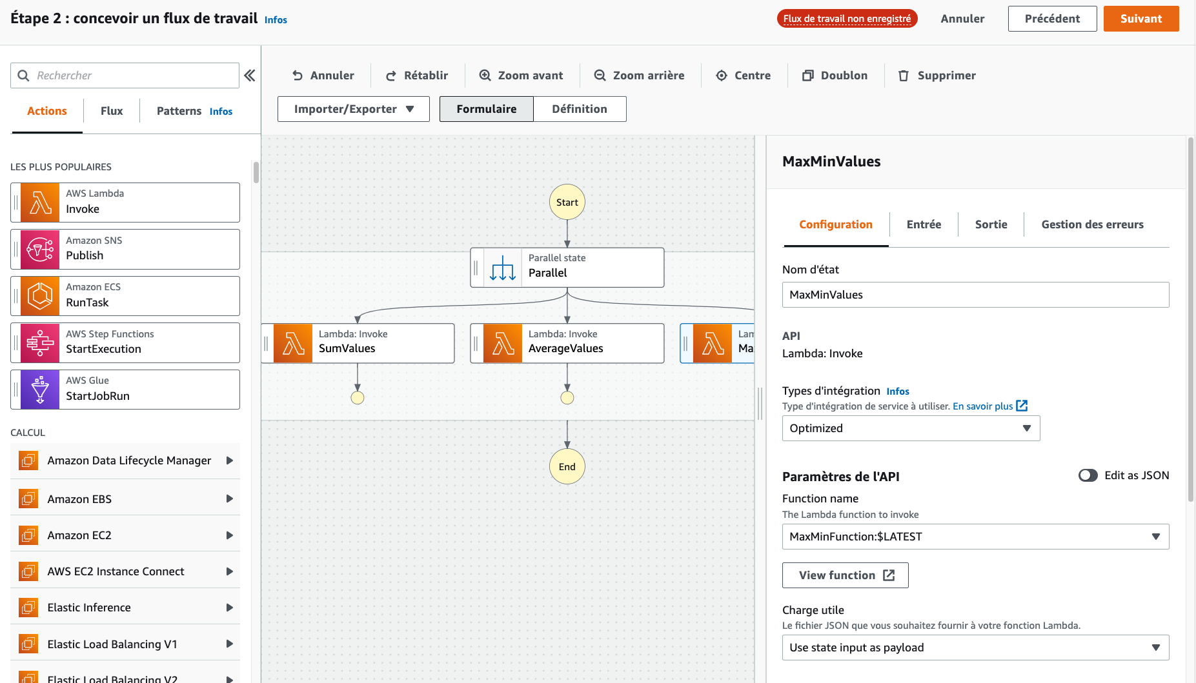1196x683 pixels.
Task: Collapse the left panel with double-chevron icon
Action: [250, 75]
